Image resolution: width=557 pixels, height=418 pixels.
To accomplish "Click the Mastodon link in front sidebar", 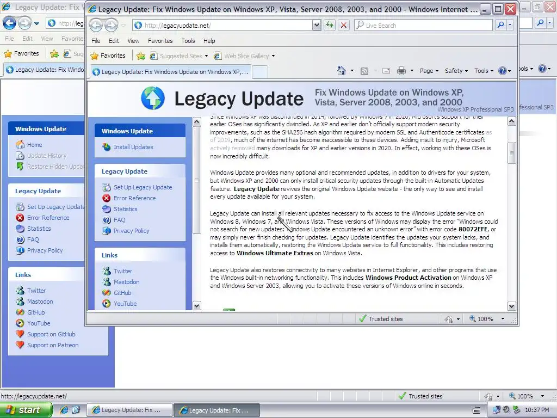I will pos(126,282).
